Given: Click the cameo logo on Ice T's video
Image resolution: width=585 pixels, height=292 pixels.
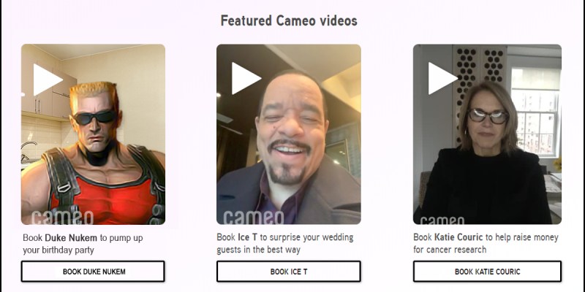Looking at the screenshot, I should 254,218.
